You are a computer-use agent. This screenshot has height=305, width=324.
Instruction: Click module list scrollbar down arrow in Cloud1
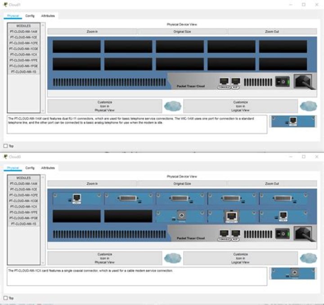point(43,111)
